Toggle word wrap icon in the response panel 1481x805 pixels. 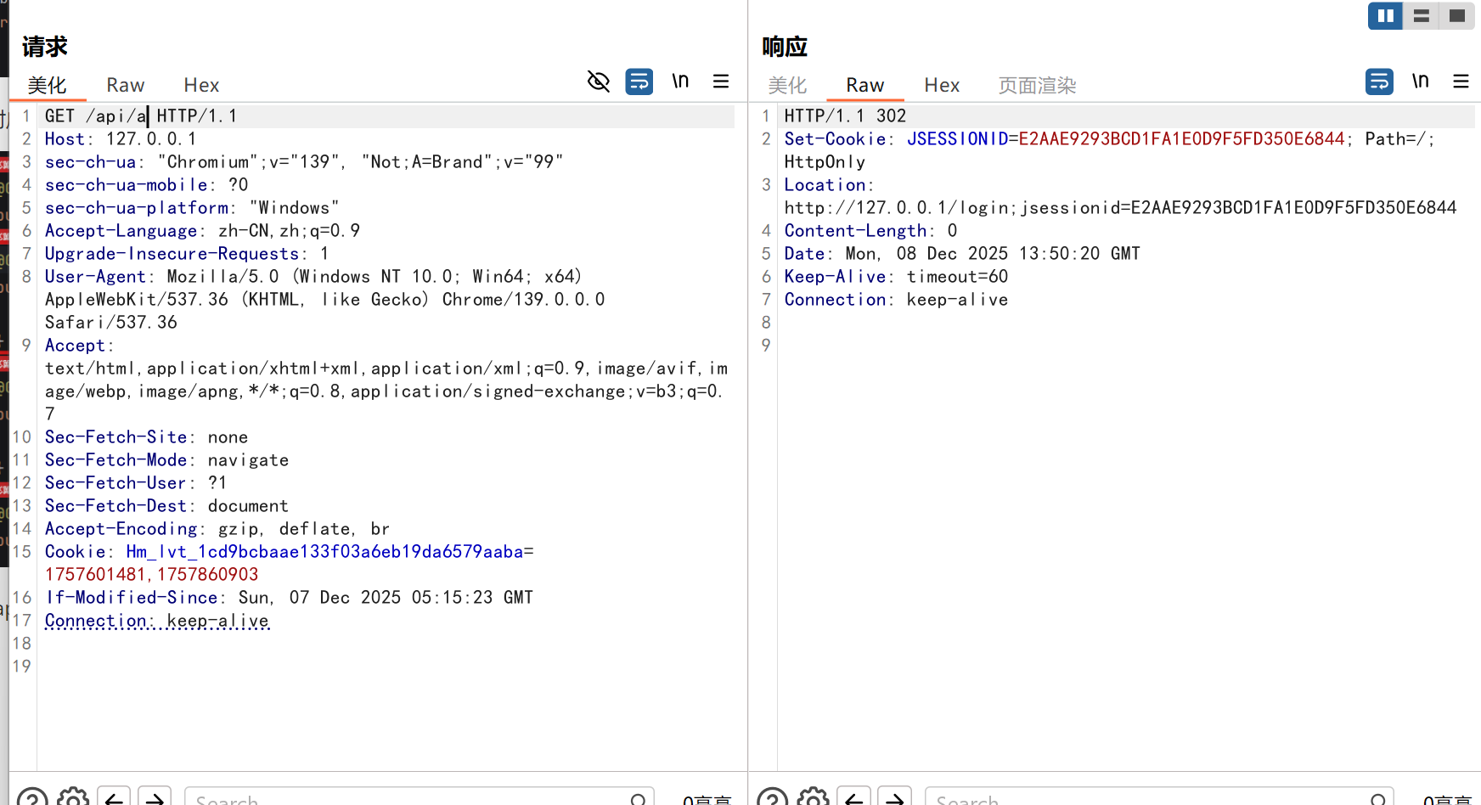coord(1379,82)
